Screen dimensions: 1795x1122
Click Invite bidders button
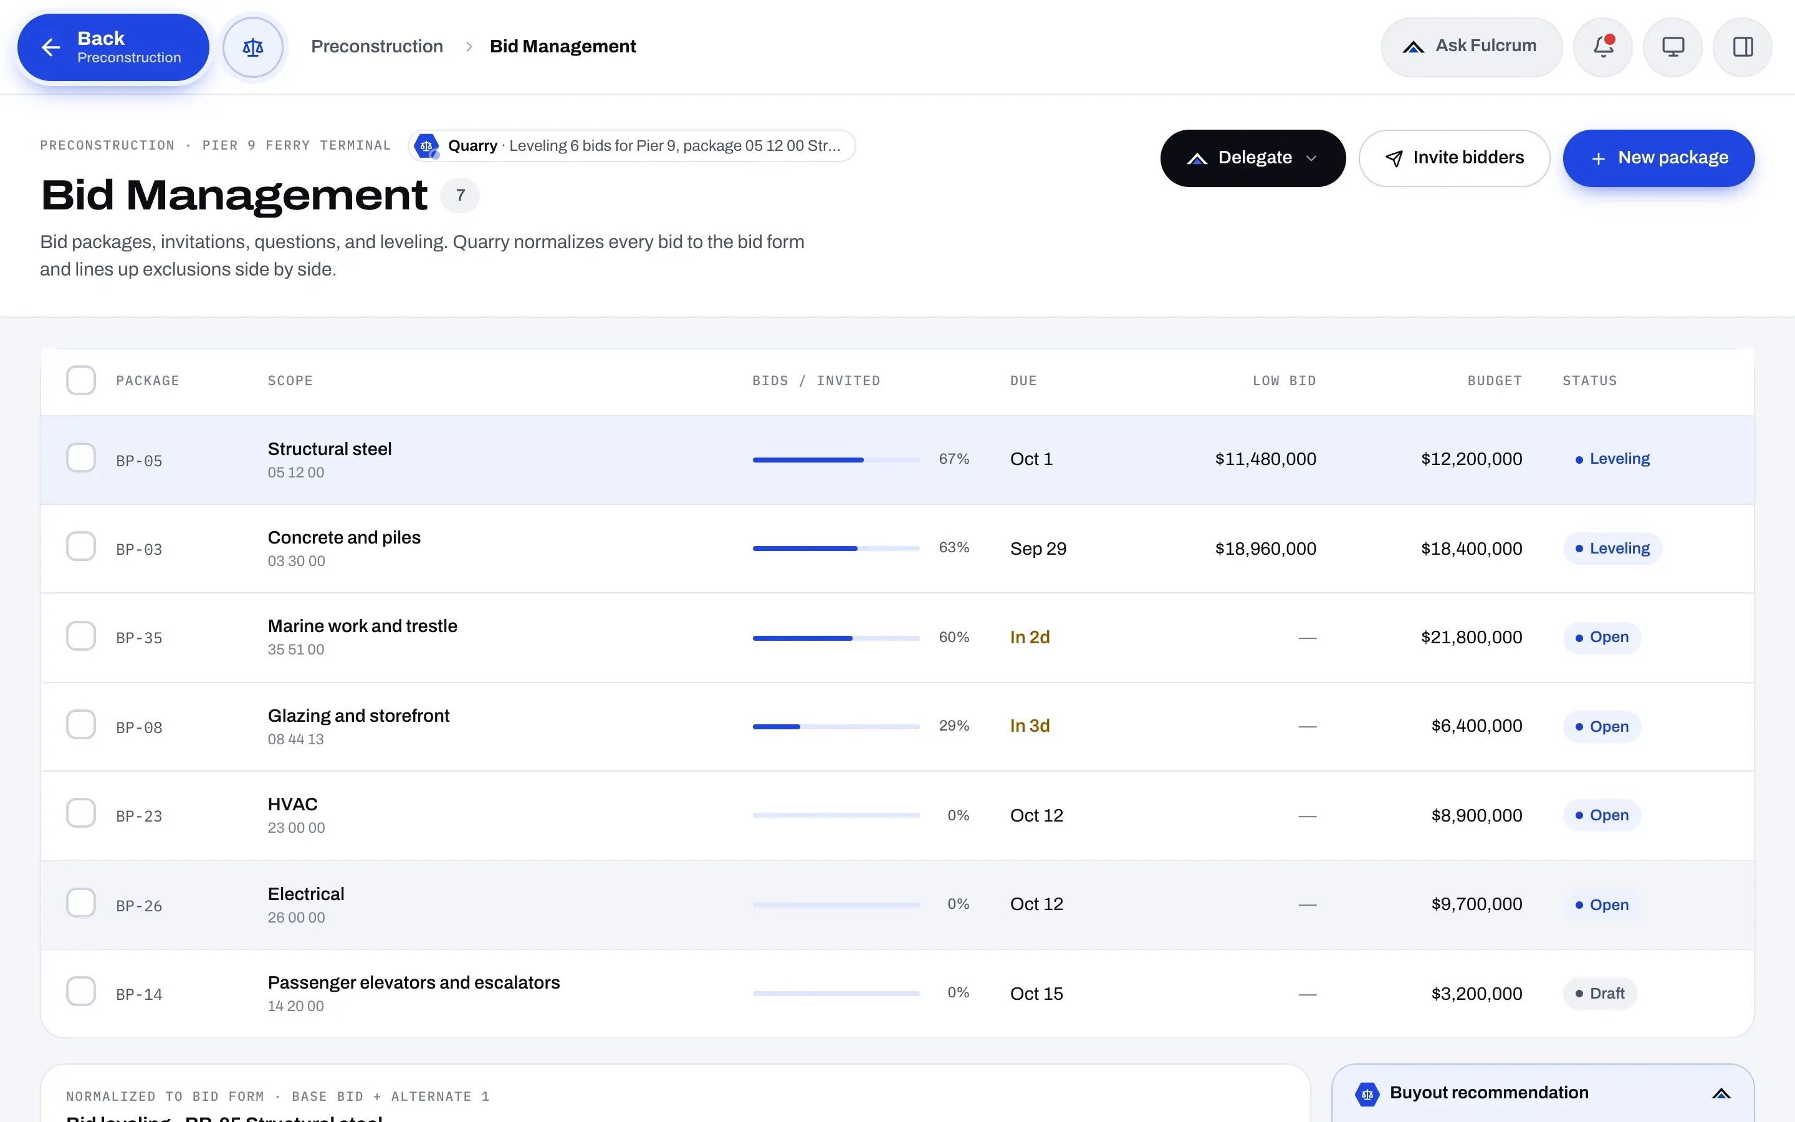coord(1454,158)
